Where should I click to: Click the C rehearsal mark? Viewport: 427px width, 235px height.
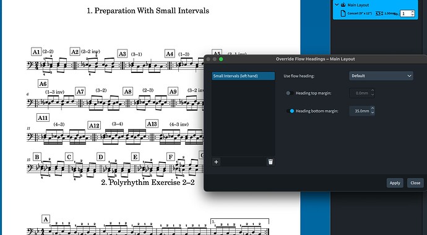point(69,157)
